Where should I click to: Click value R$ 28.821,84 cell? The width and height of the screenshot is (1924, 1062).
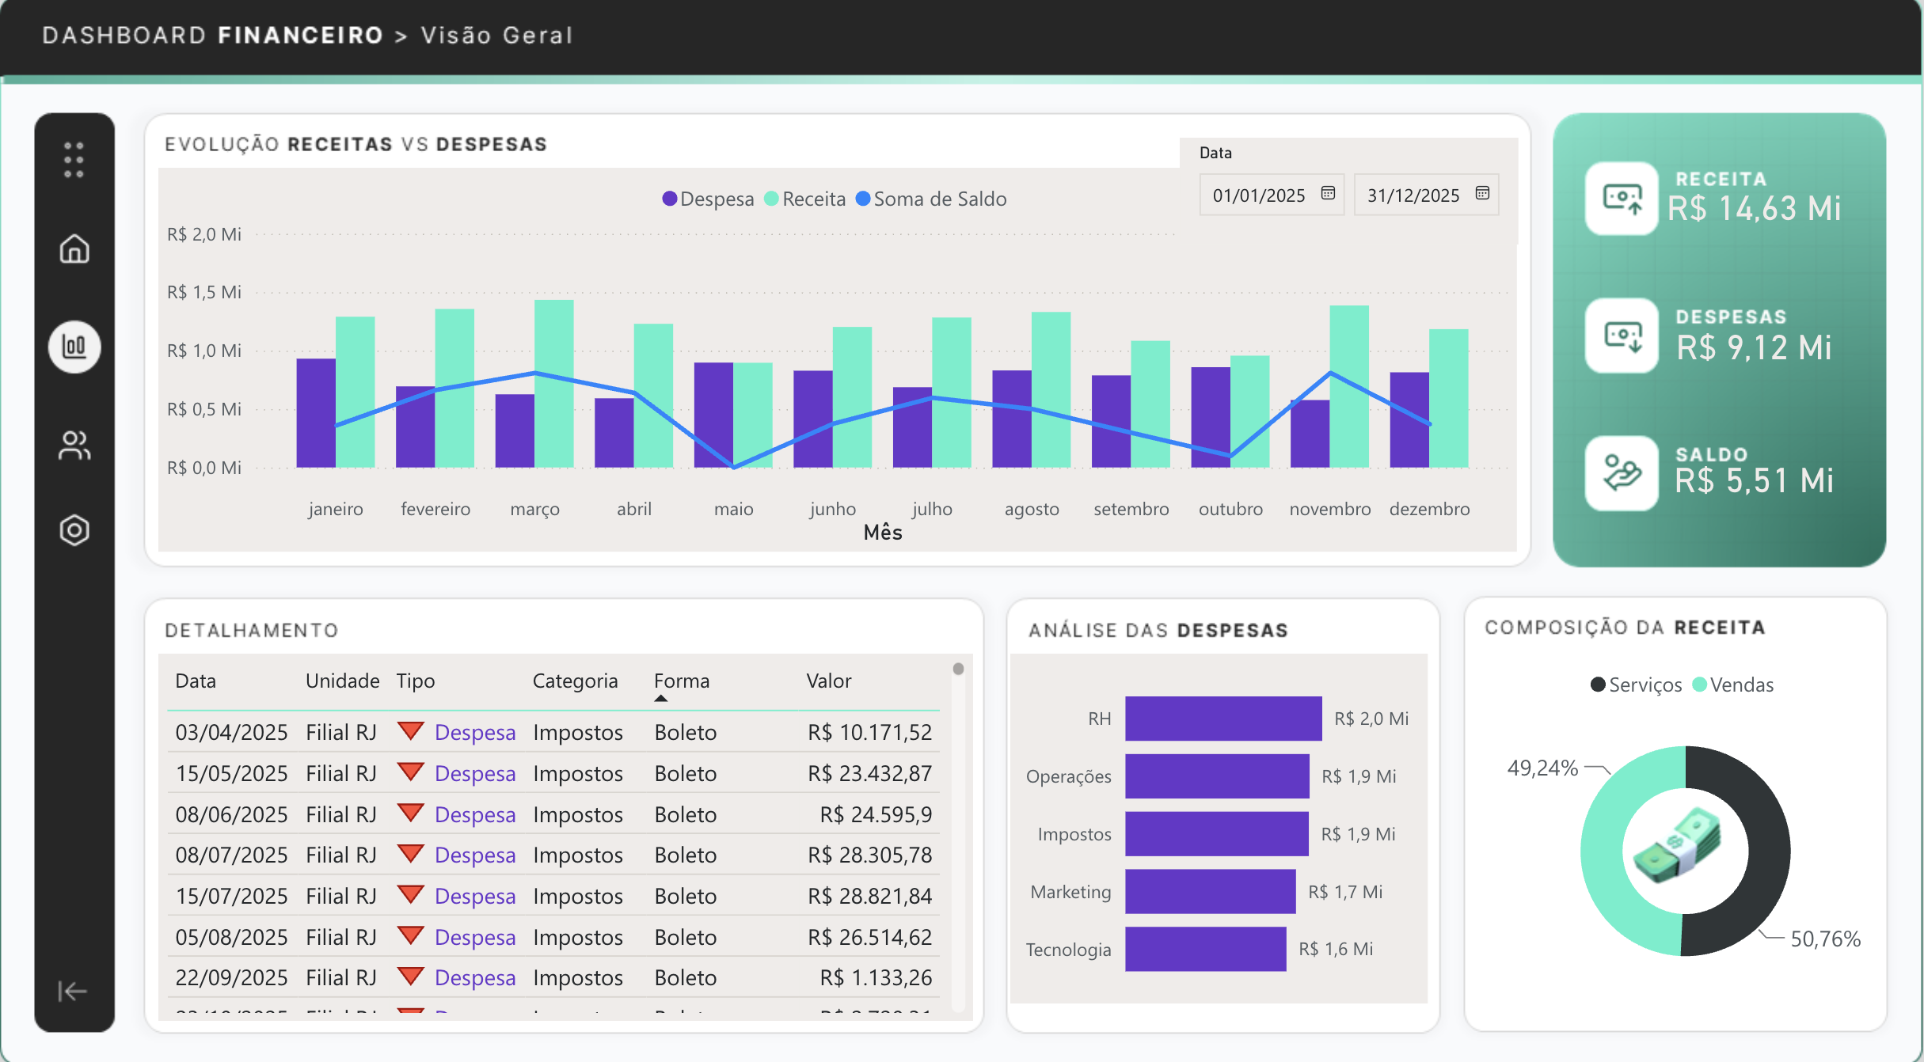pos(869,896)
